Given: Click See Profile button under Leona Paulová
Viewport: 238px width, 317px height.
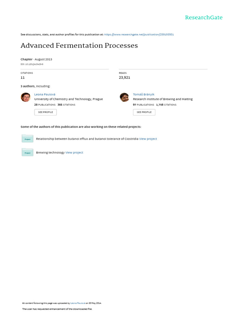Looking at the screenshot, I should pos(46,112).
